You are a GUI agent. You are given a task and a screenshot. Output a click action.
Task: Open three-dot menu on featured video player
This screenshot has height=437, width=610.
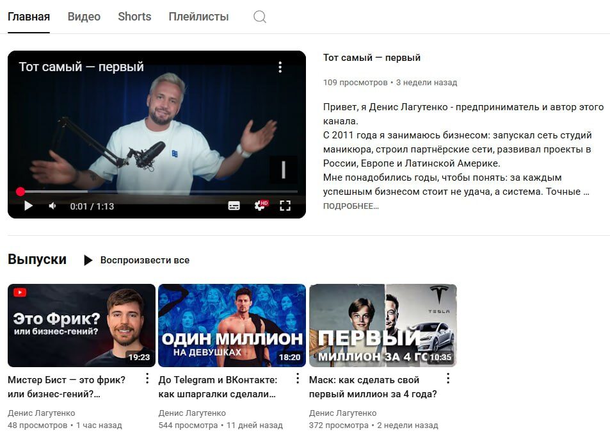(280, 67)
